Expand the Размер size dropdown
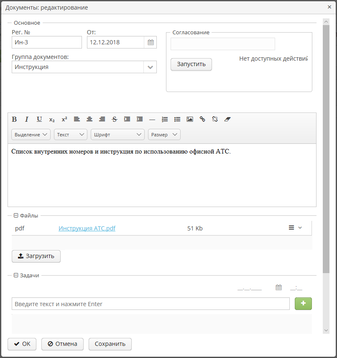Screen dimensions: 337x358 164,135
